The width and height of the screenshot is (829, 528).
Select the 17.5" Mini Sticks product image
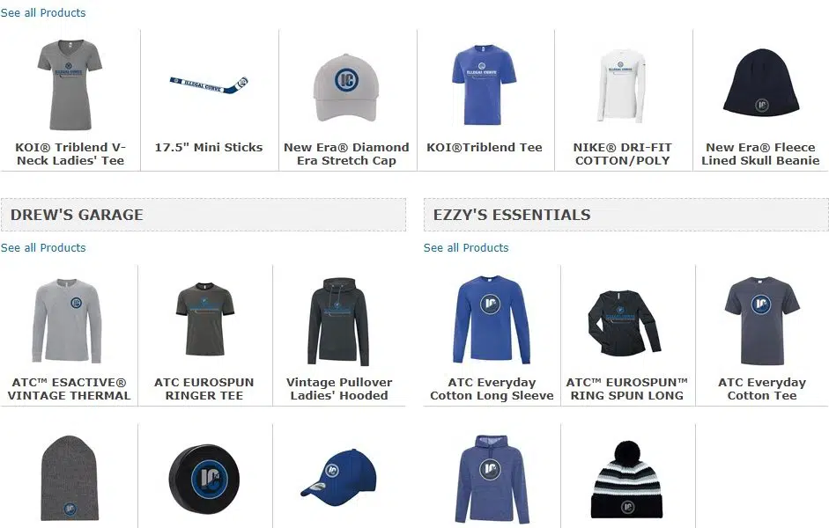[209, 84]
